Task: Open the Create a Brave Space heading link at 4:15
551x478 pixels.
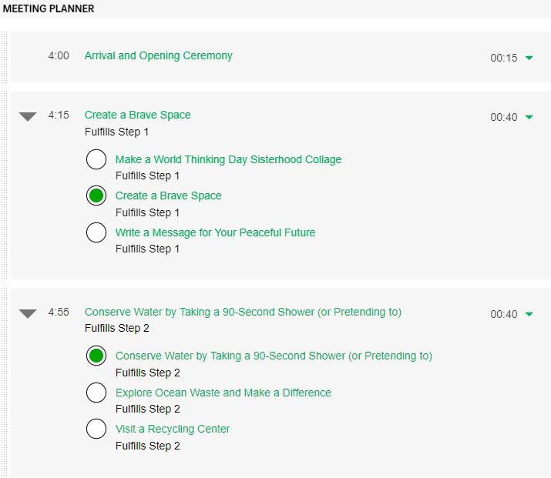Action: 137,115
